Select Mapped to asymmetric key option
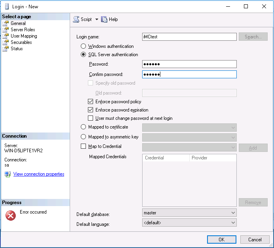Image resolution: width=274 pixels, height=248 pixels. tap(84, 136)
